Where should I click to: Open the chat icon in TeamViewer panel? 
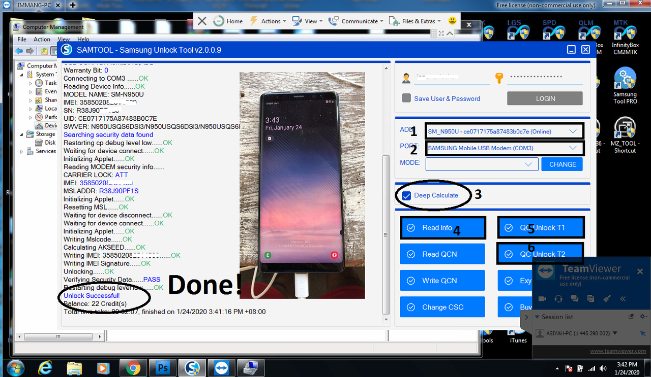575,299
